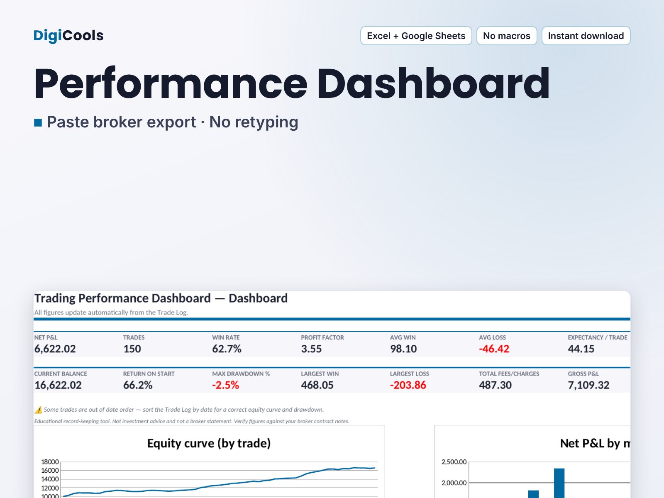Click the Largest Loss value -203.86
The image size is (664, 498).
coord(408,385)
